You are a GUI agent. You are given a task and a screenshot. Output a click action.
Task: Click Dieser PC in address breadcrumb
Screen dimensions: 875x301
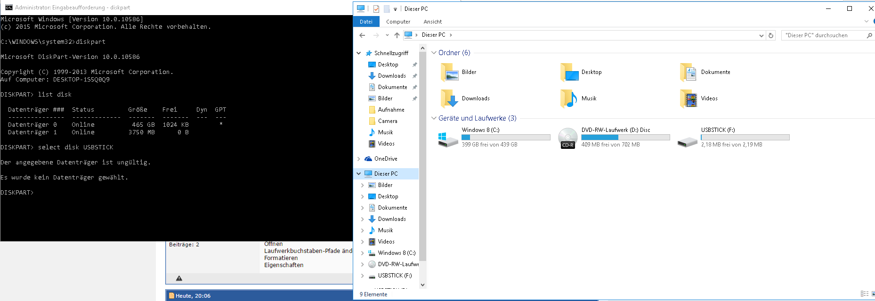coord(433,35)
